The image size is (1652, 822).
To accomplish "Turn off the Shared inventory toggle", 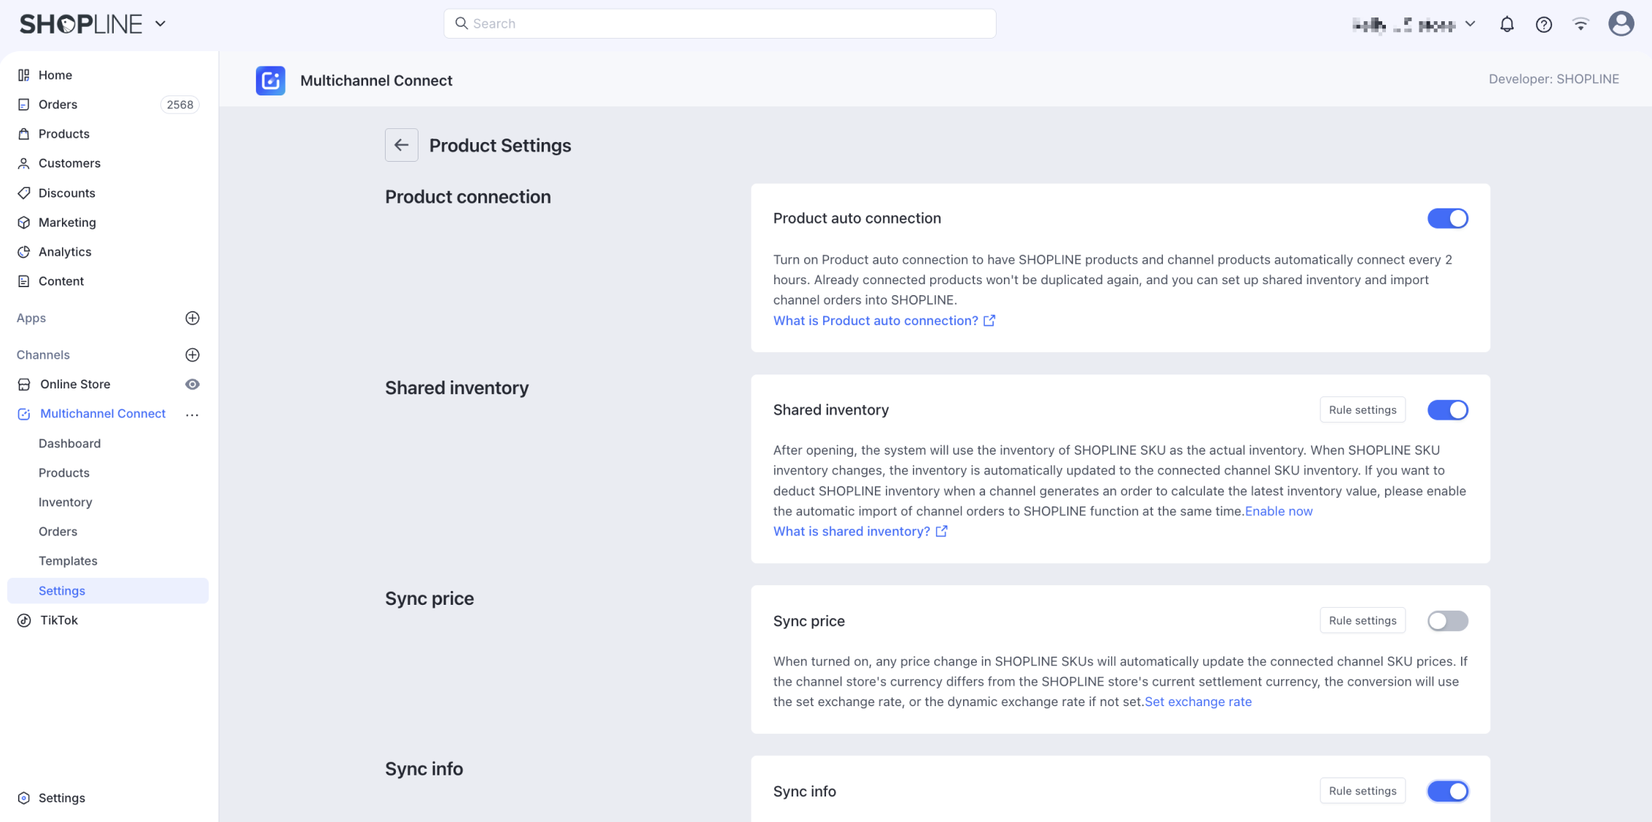I will coord(1447,410).
